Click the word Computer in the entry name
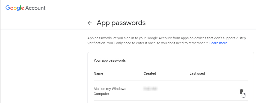 [x=102, y=94]
